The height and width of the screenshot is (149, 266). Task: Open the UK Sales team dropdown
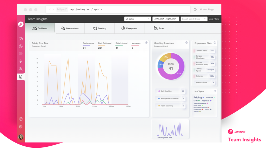137,19
